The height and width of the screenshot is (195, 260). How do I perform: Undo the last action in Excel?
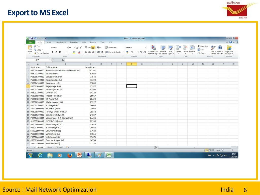point(35,38)
